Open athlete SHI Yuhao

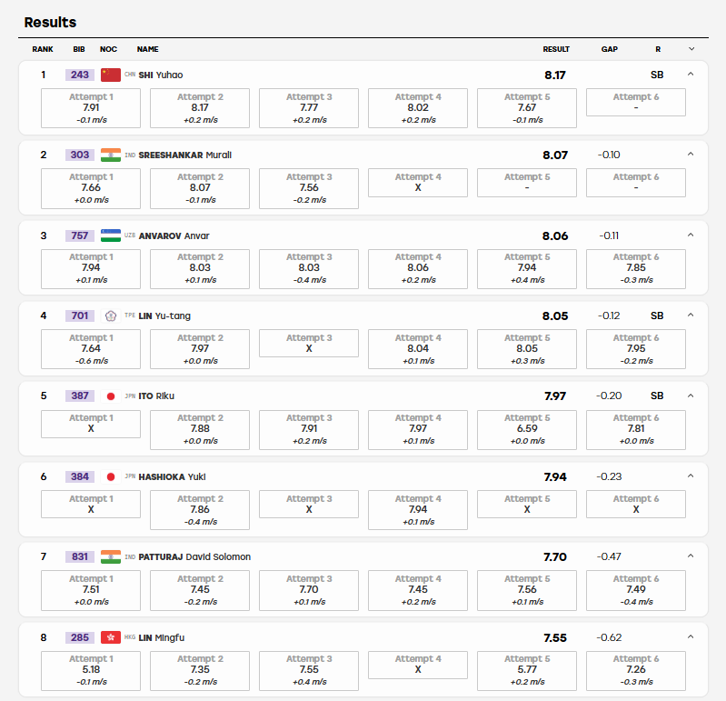161,75
